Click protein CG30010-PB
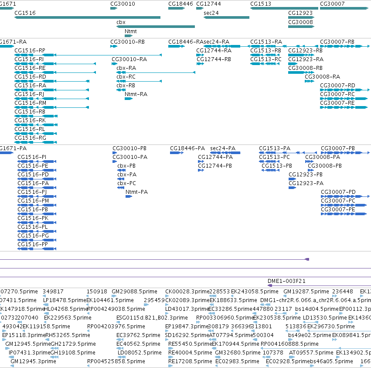 tap(129, 148)
